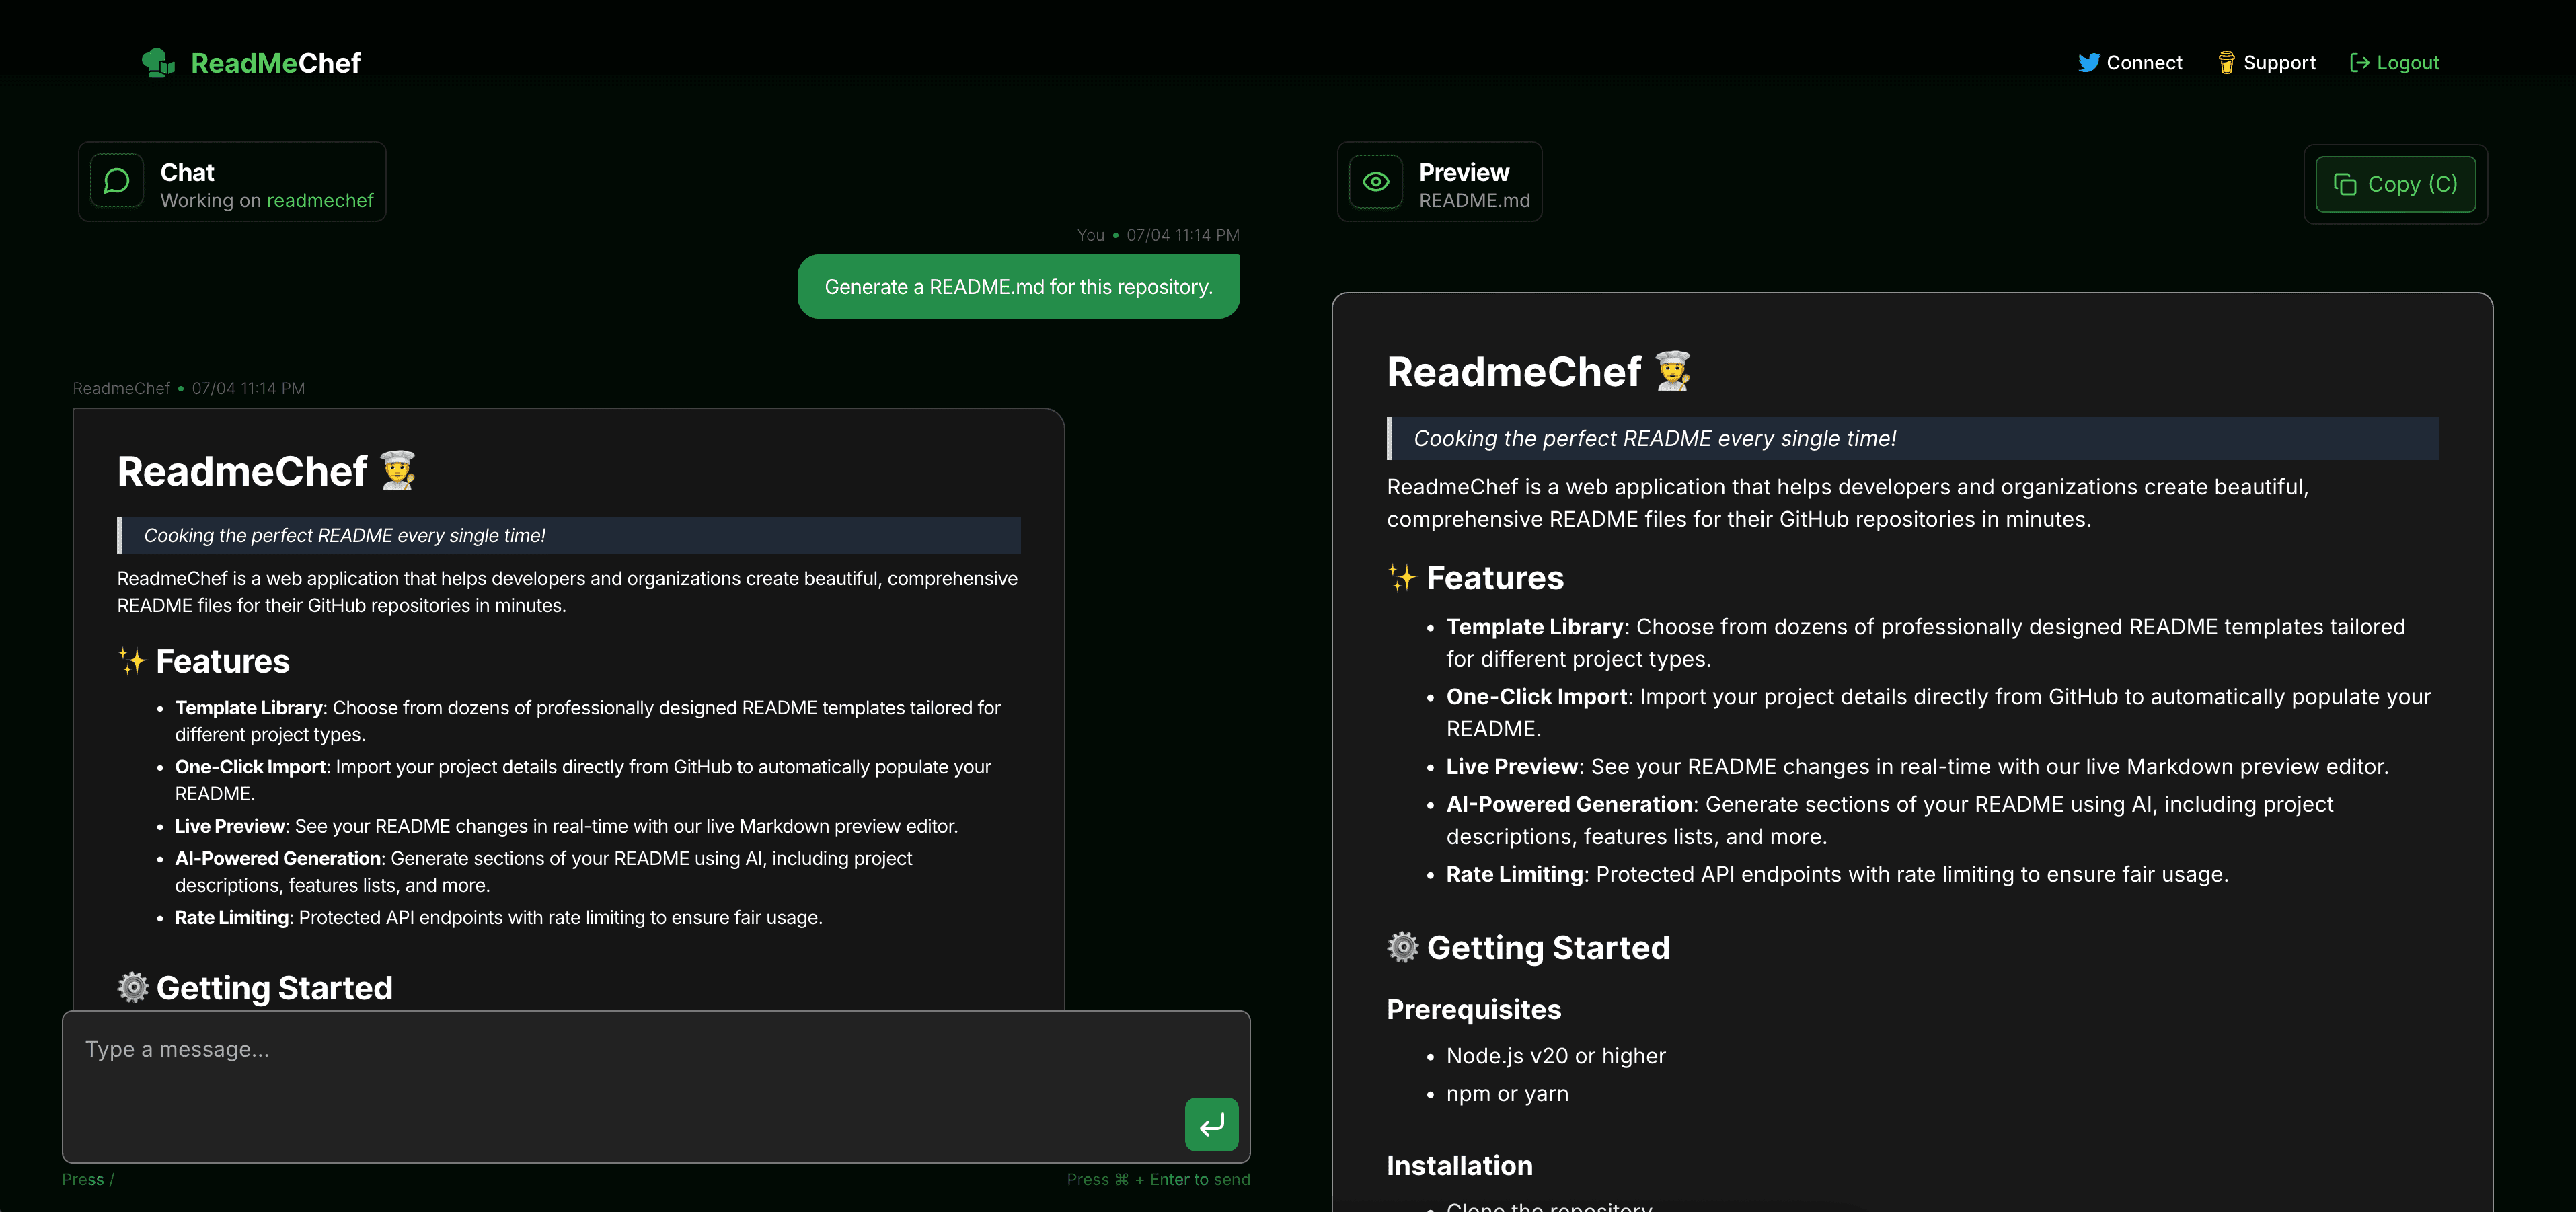The height and width of the screenshot is (1212, 2576).
Task: Click the eye icon in the Preview panel
Action: pyautogui.click(x=1375, y=181)
